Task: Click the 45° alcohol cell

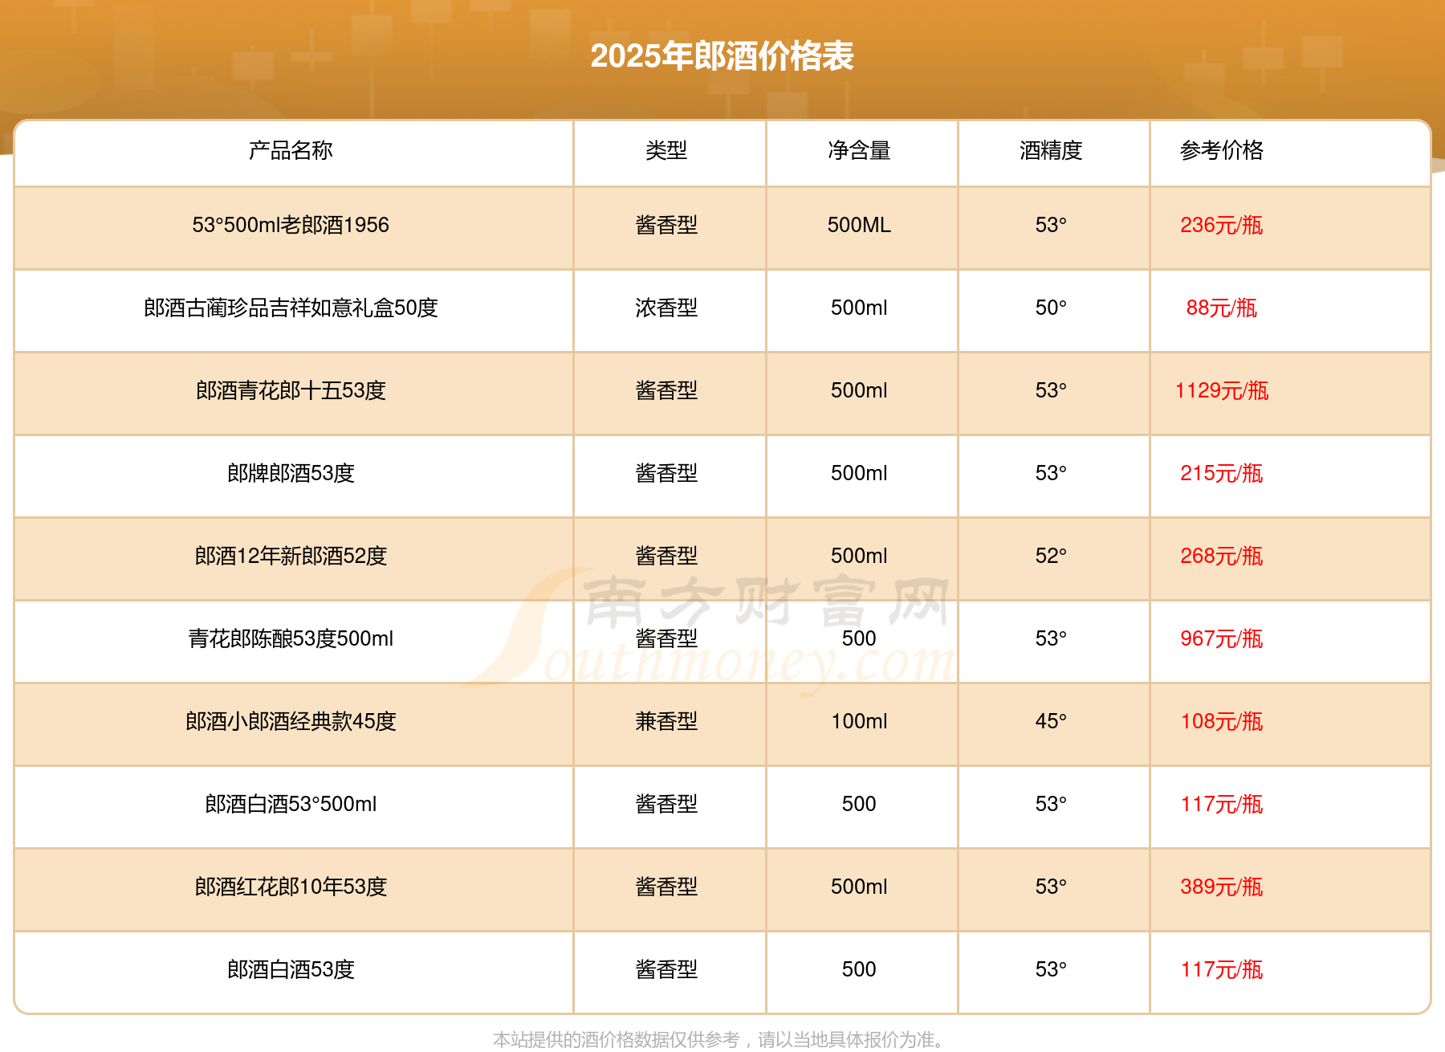Action: tap(1051, 721)
